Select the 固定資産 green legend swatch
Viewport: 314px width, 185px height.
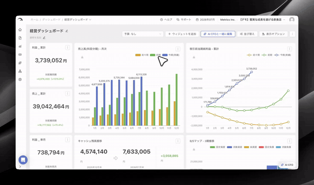pos(212,147)
